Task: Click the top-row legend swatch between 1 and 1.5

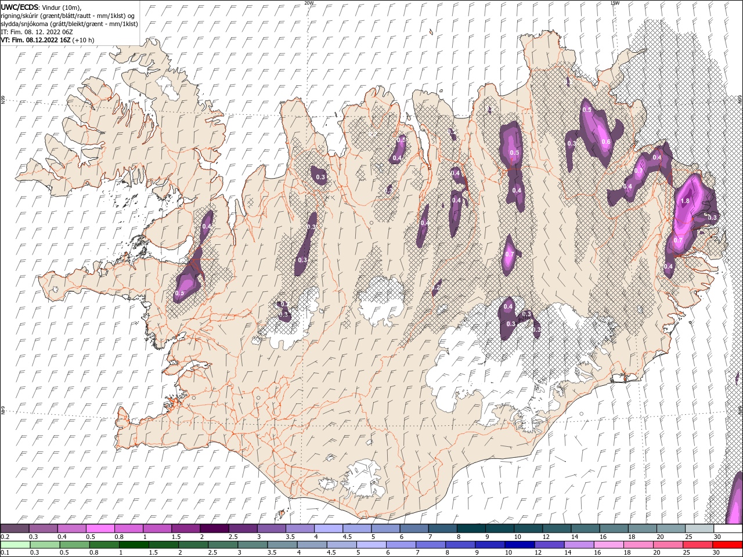Action: [157, 529]
